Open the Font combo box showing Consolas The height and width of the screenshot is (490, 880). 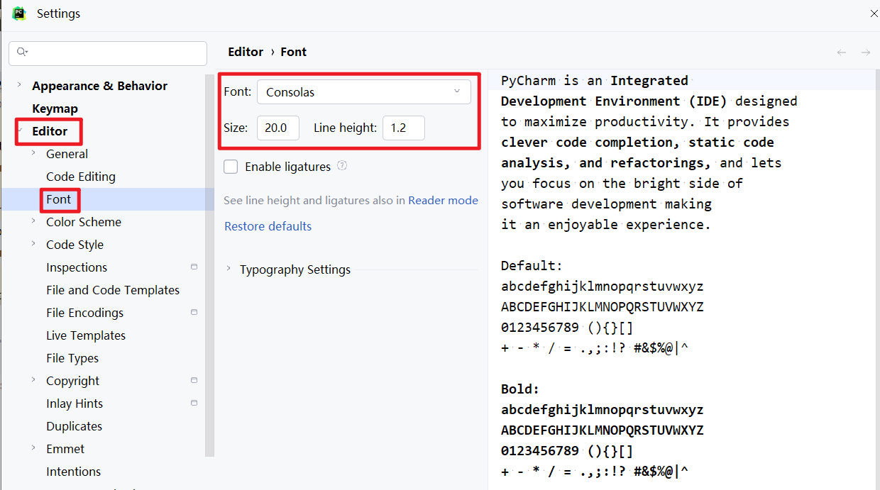363,92
